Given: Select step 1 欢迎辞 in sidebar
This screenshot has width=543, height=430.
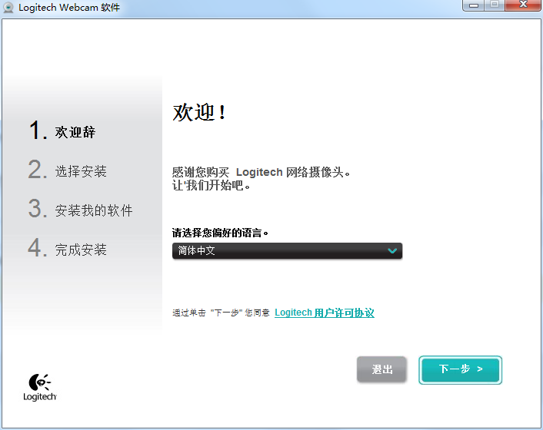Looking at the screenshot, I should [x=62, y=131].
